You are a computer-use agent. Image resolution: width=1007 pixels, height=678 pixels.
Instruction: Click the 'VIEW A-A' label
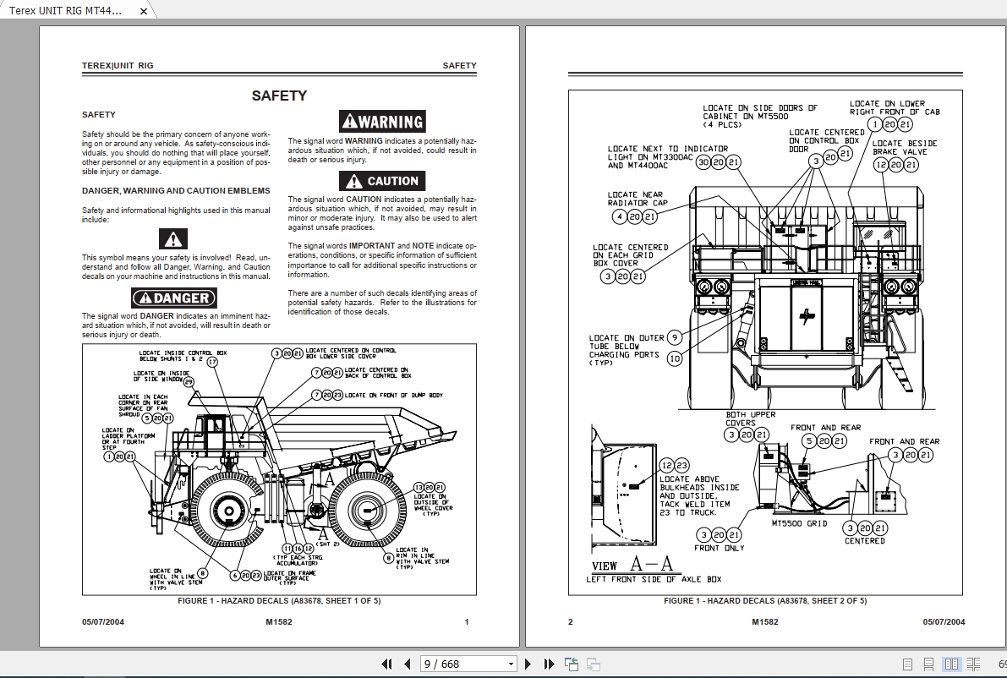point(632,565)
